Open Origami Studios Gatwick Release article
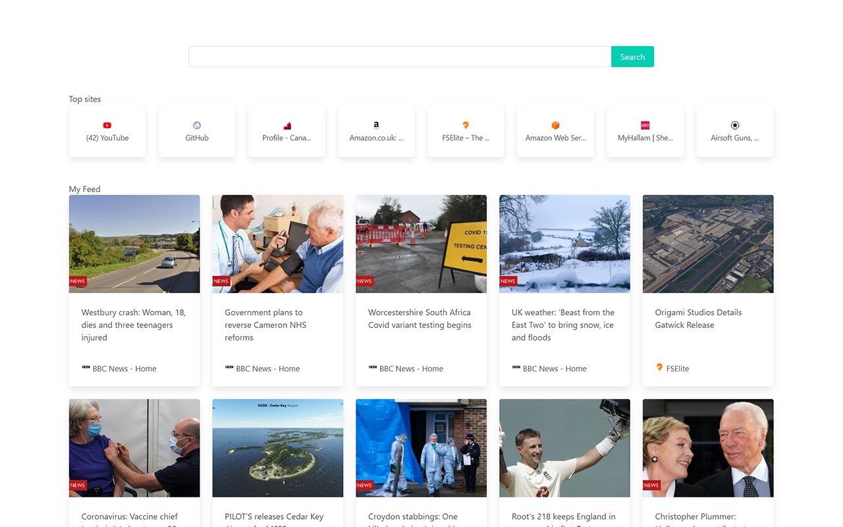The height and width of the screenshot is (527, 843). coord(698,319)
